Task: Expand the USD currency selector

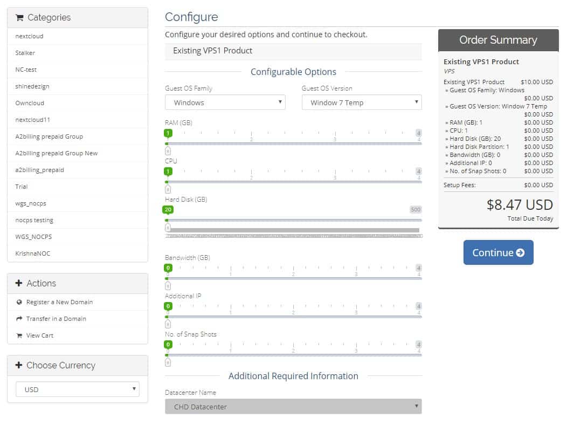Action: tap(77, 389)
